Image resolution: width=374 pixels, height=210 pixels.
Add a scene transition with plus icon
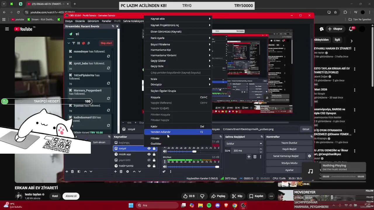249,157
